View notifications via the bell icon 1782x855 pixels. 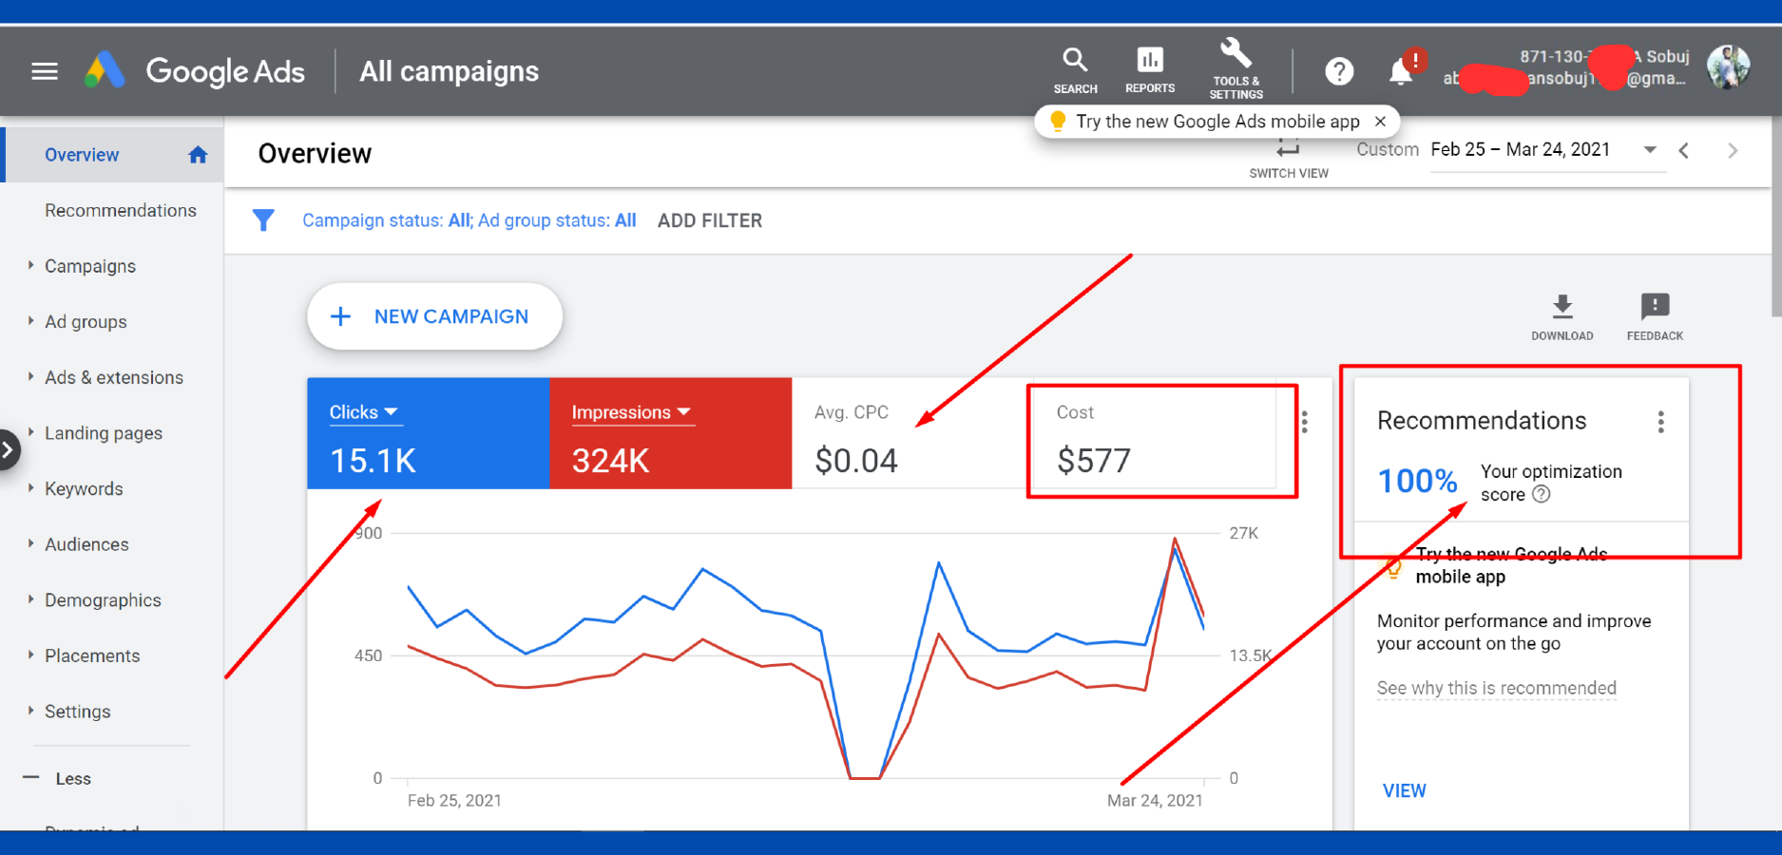[x=1399, y=70]
